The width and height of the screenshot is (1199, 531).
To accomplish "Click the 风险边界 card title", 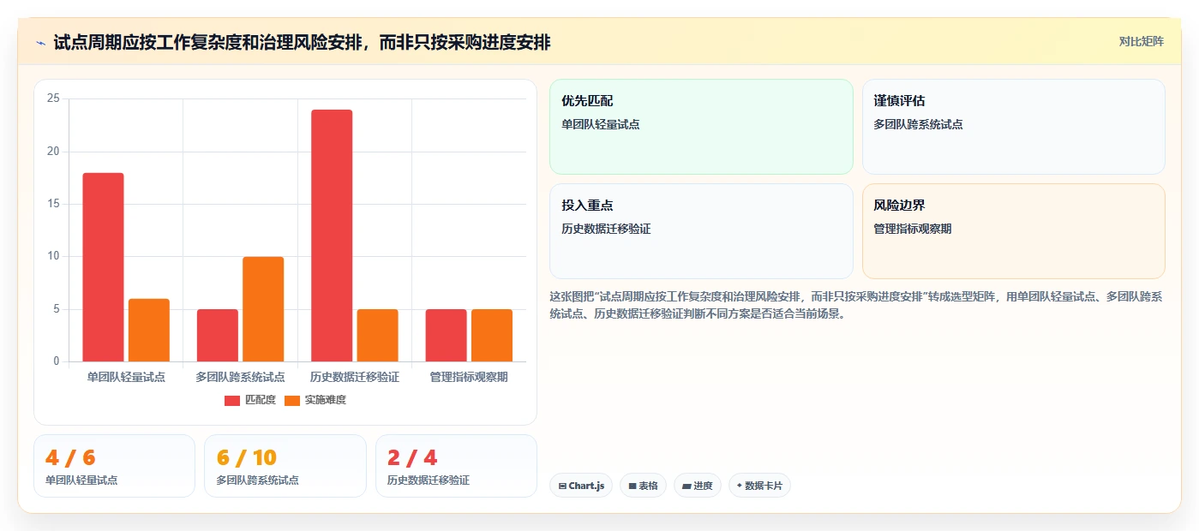I will tap(899, 206).
